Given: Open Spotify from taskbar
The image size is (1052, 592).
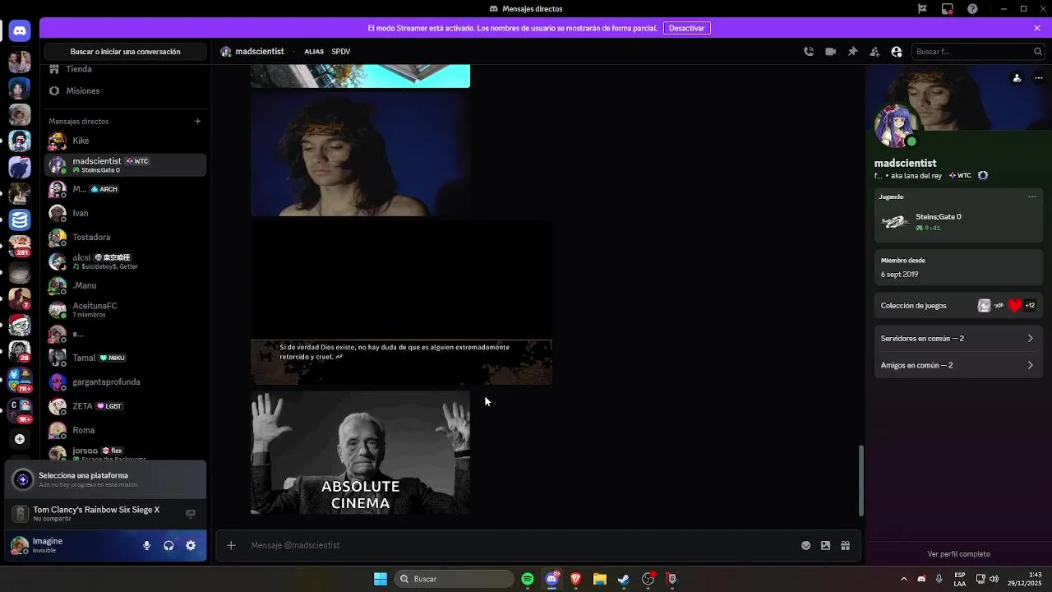Looking at the screenshot, I should click(528, 579).
